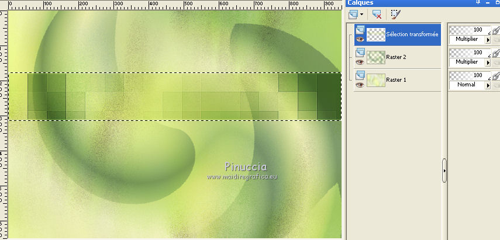Toggle the link chain icon for Sélection transformée
This screenshot has height=240, width=500.
[495, 30]
